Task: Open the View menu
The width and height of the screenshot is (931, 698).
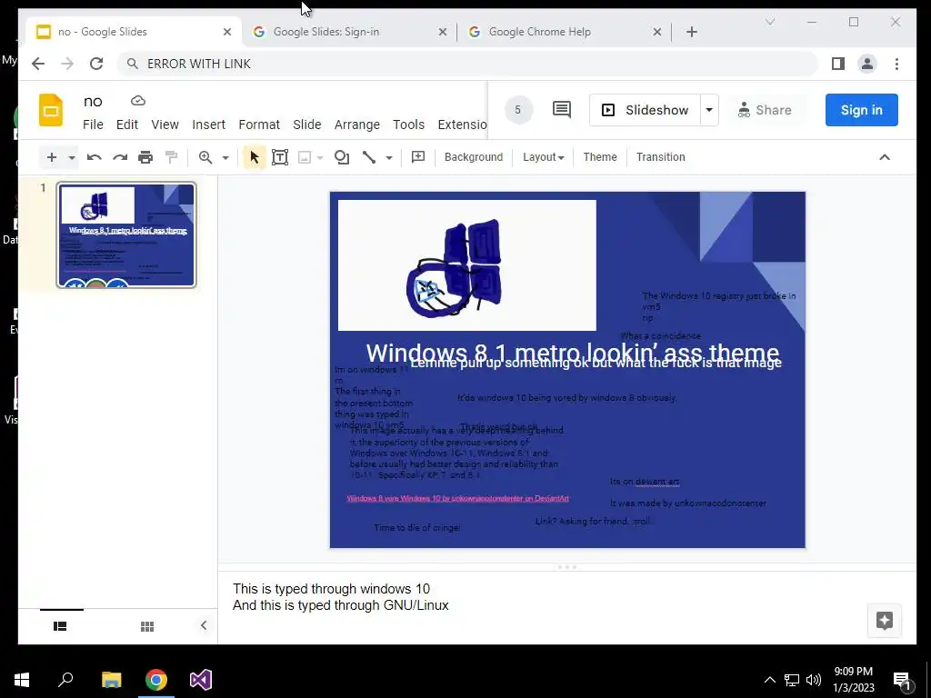Action: 165,125
